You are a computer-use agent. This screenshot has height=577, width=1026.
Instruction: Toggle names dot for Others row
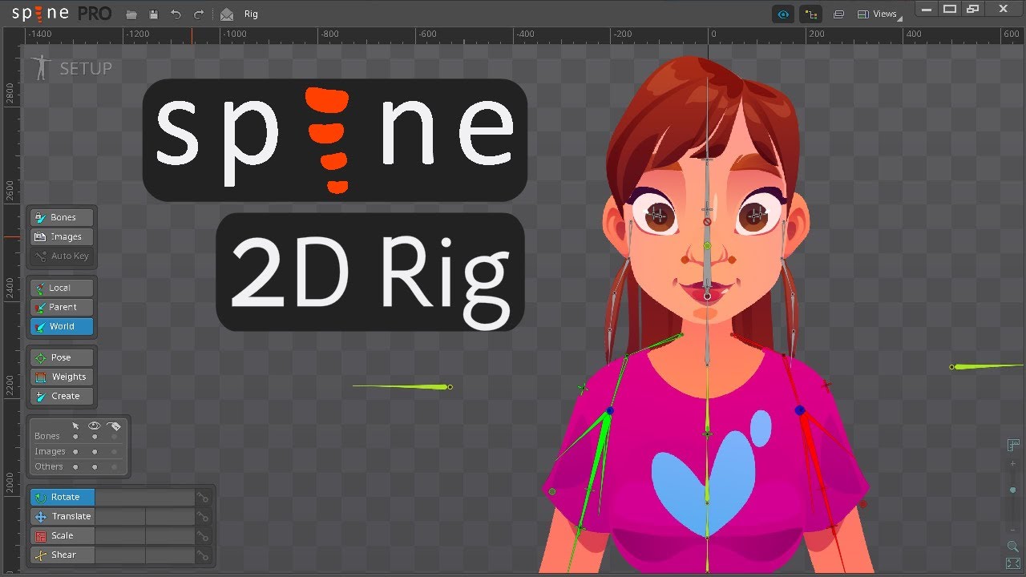click(114, 466)
